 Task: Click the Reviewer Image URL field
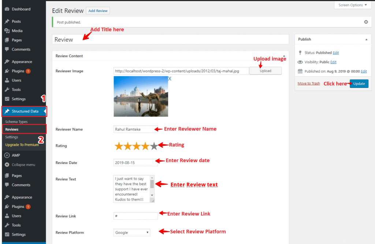tap(181, 71)
